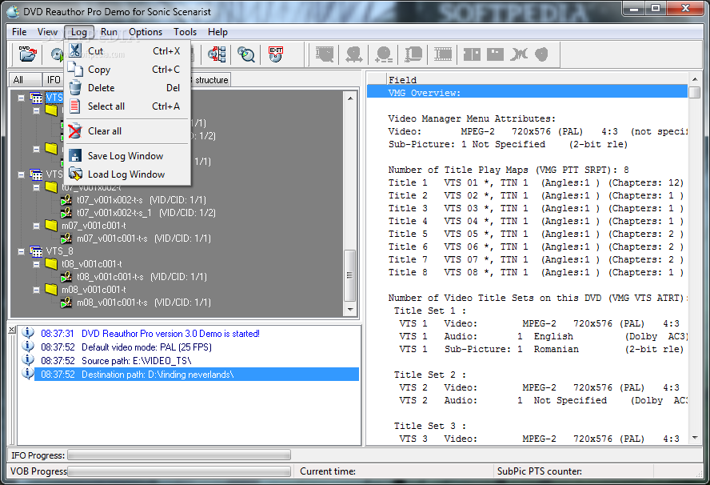This screenshot has width=710, height=485.
Task: Click tree panel scroll down arrow
Action: click(350, 310)
